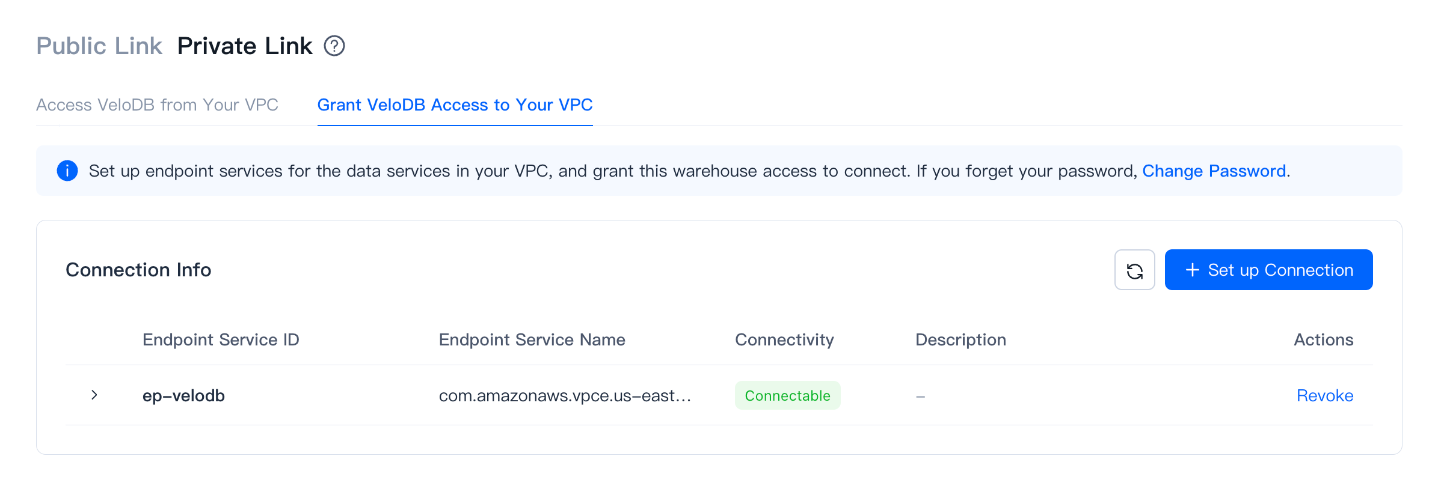Click the refresh icon next to Set up Connection
This screenshot has width=1441, height=492.
[1134, 270]
